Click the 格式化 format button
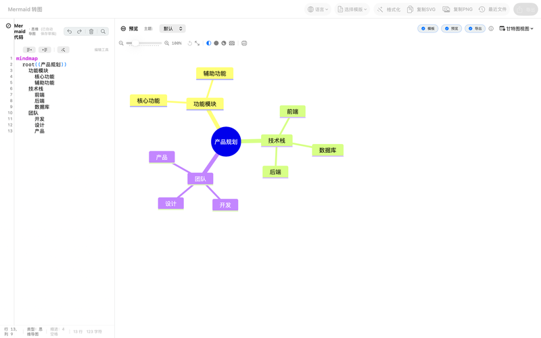The width and height of the screenshot is (541, 338). click(x=389, y=9)
